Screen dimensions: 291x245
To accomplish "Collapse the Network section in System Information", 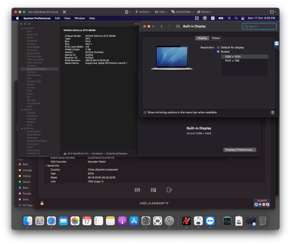I will tap(22, 110).
